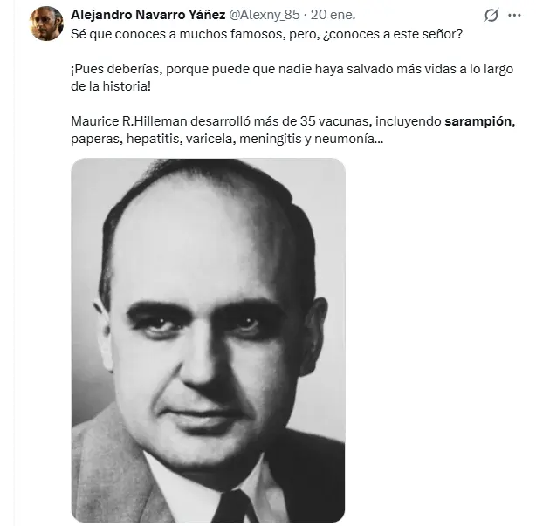Click the paragraph beginning ¡Pues deberías
This screenshot has height=526, width=536.
(292, 78)
